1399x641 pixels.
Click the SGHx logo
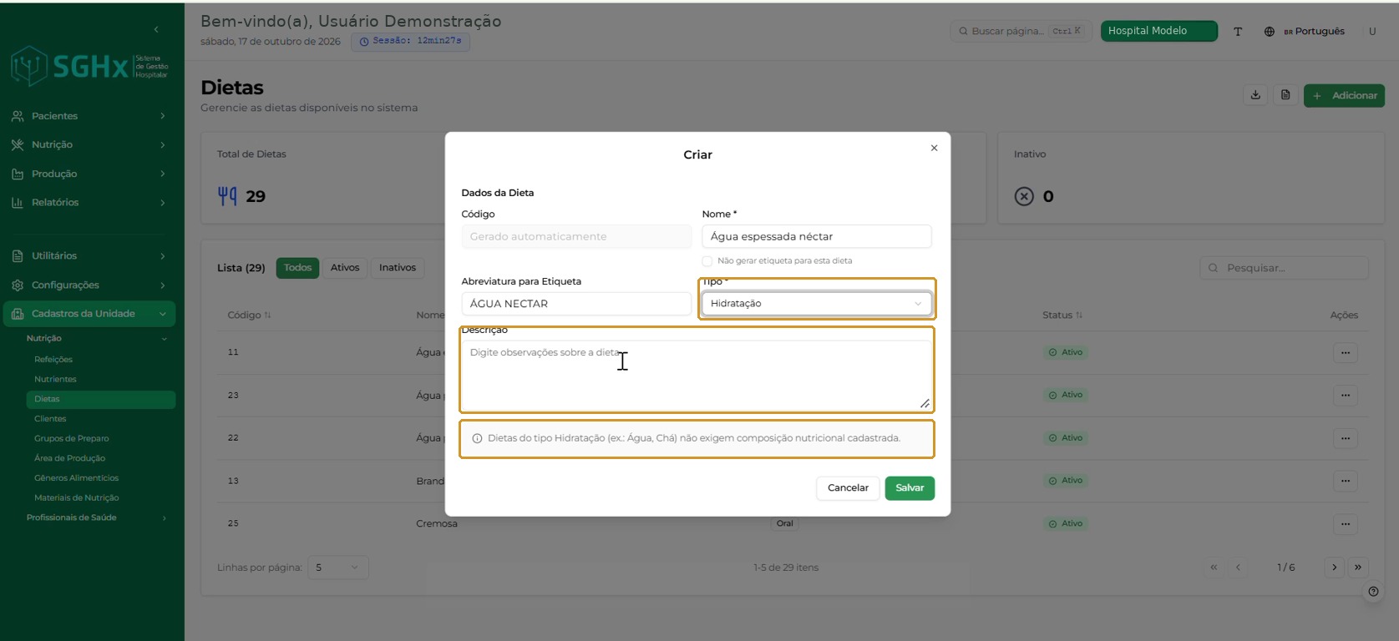89,66
